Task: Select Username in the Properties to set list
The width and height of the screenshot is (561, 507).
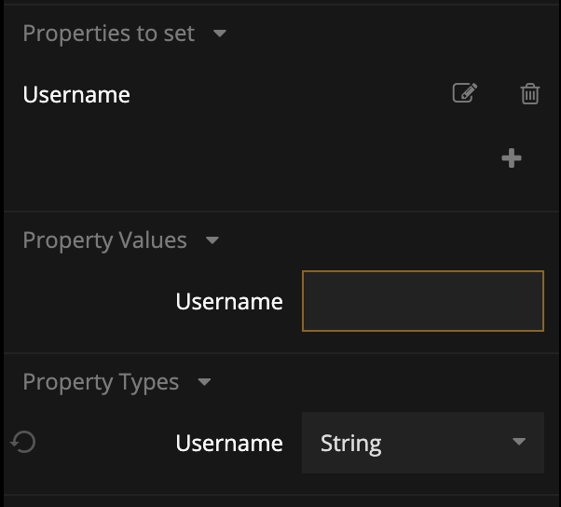Action: point(76,95)
